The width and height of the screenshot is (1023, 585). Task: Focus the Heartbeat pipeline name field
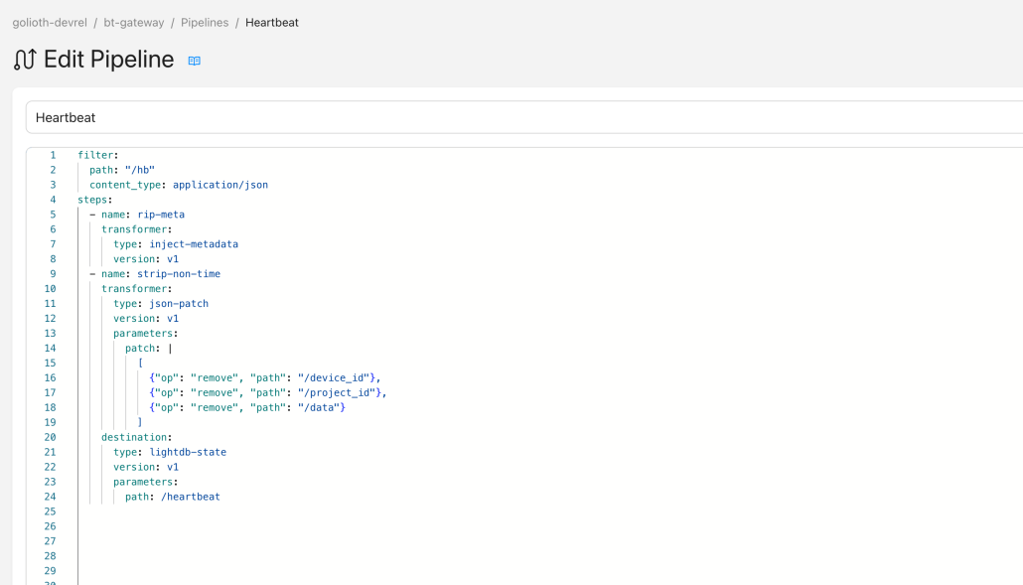click(x=524, y=117)
